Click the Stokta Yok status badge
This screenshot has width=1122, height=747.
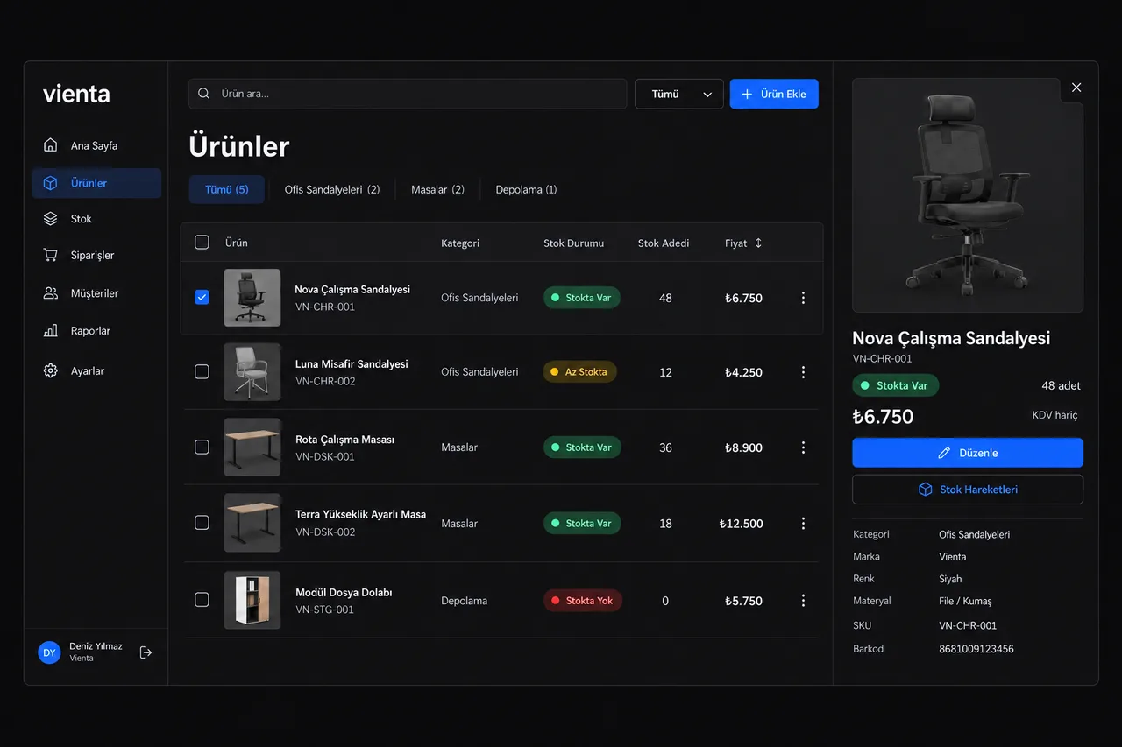click(x=583, y=601)
